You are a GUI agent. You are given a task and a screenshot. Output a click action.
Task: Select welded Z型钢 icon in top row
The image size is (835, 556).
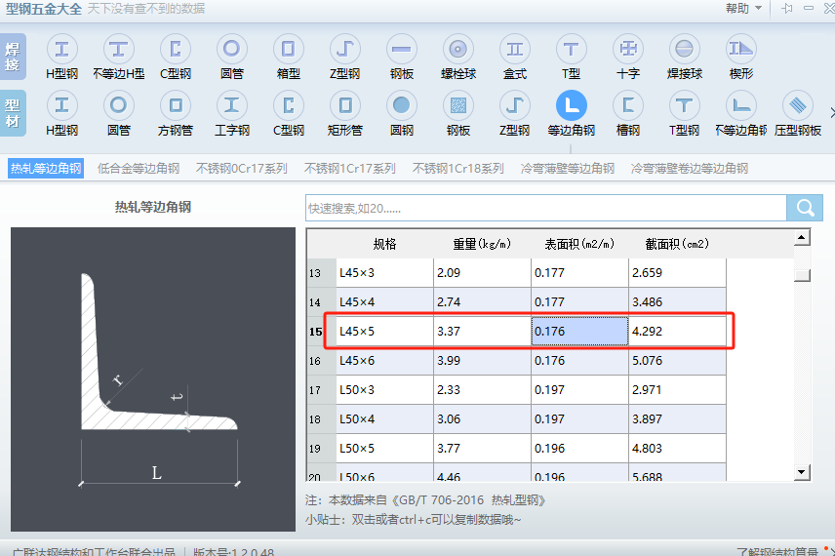tap(344, 50)
